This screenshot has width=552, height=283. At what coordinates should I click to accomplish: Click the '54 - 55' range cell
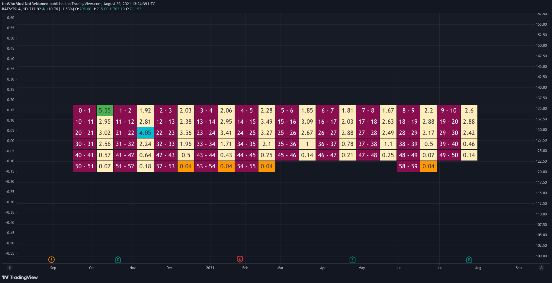[246, 166]
